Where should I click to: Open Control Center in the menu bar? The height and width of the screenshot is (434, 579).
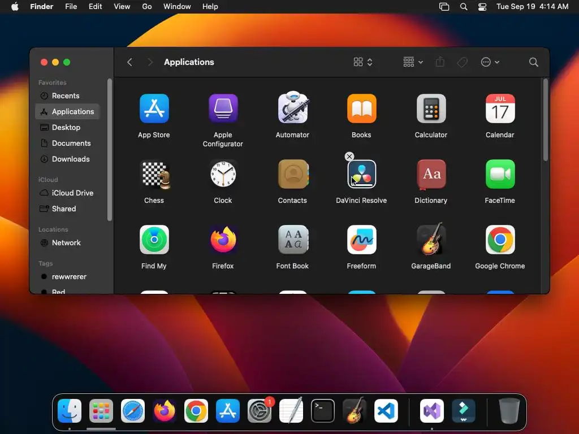coord(482,7)
